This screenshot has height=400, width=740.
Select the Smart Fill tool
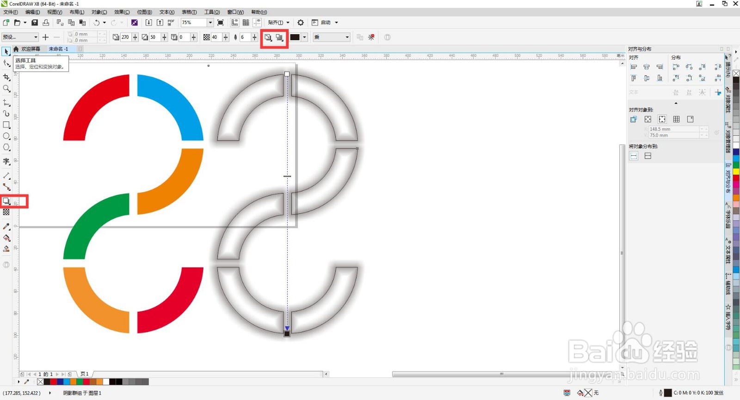6,248
